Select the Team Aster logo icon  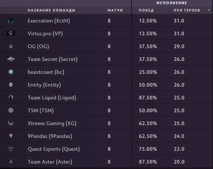(11, 162)
